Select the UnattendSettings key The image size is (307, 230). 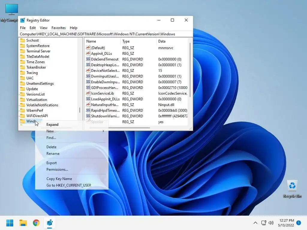pos(40,84)
